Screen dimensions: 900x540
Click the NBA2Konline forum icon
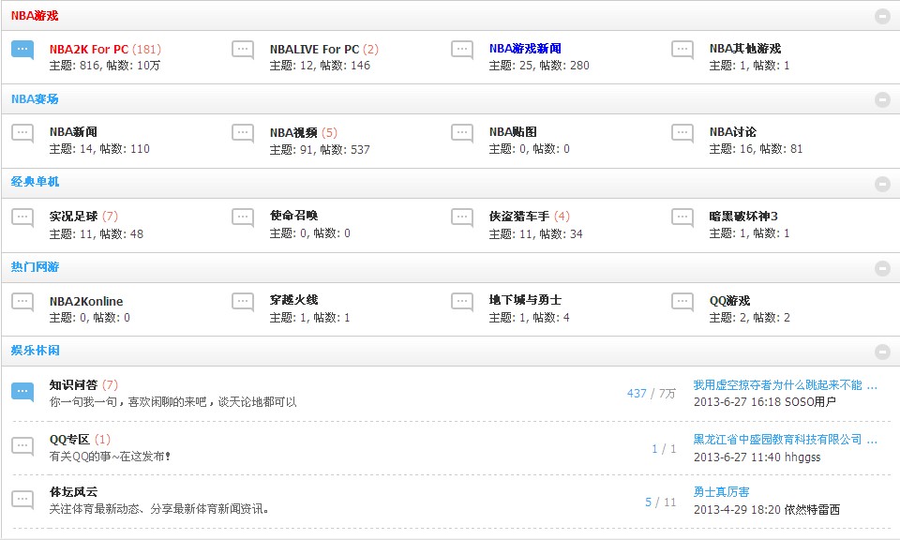pos(22,302)
